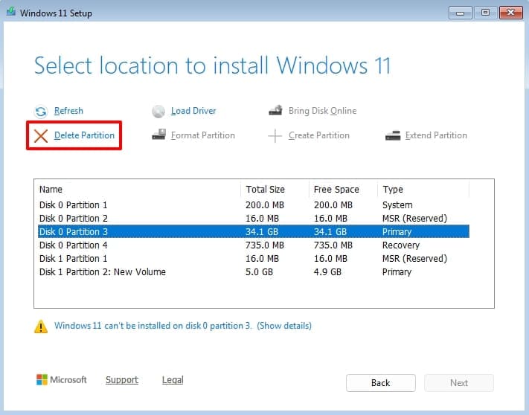Open the Legal link
The image size is (529, 415).
(x=173, y=379)
